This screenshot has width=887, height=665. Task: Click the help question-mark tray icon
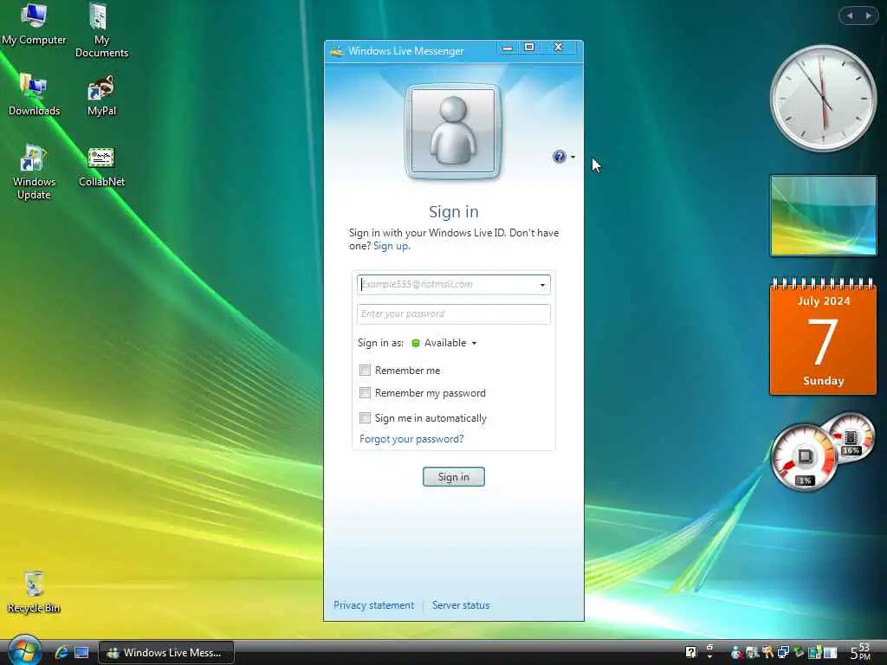pyautogui.click(x=690, y=653)
